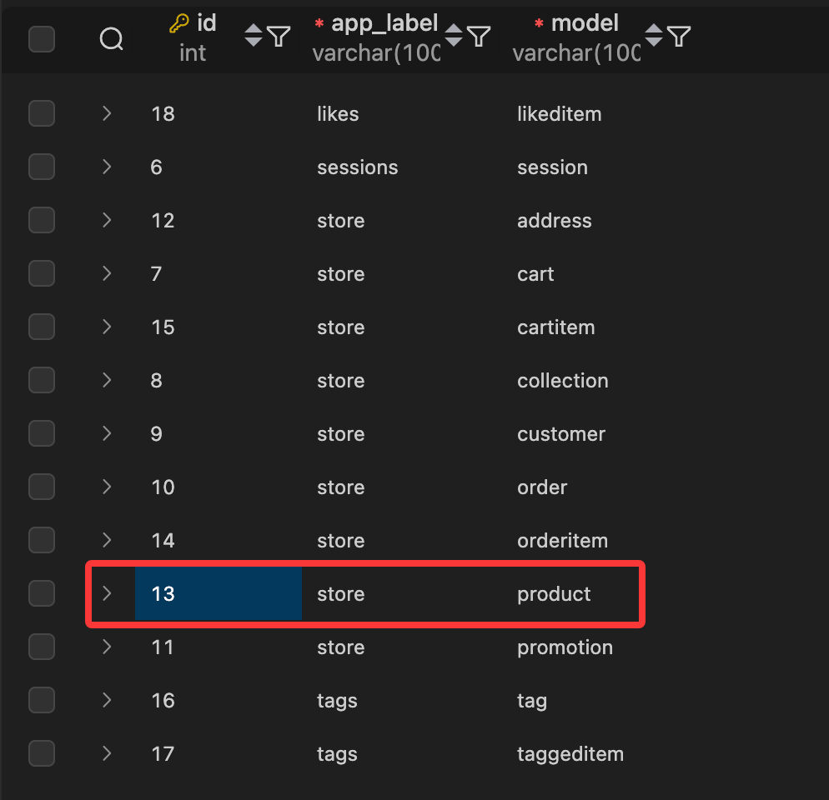Select the 'likeditem' model cell
The height and width of the screenshot is (800, 829).
(560, 114)
